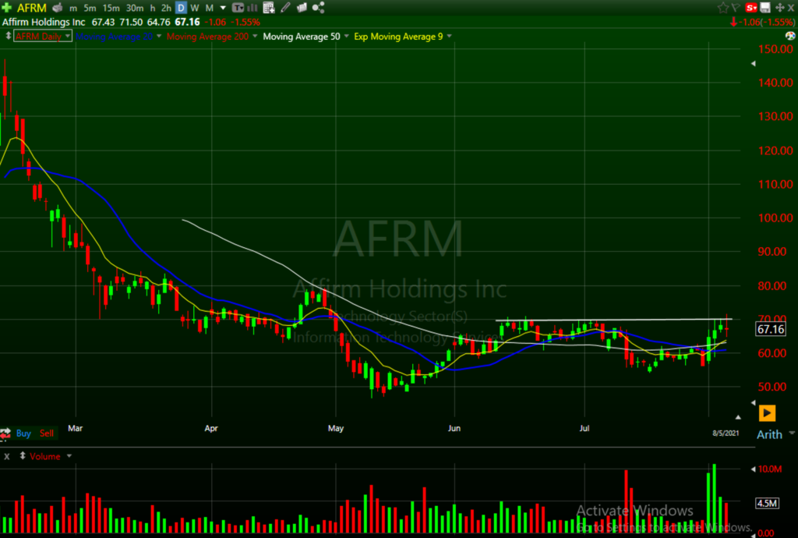
Task: Click the Affirm Holdings Inc company name
Action: tap(44, 23)
